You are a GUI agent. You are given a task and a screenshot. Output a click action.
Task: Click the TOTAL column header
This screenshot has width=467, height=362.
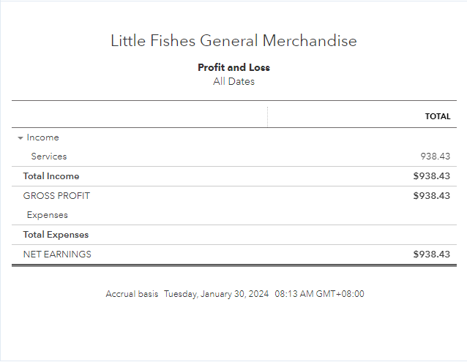coord(438,116)
